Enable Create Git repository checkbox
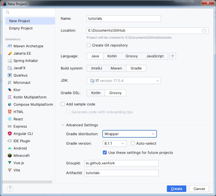216x196 pixels. 89,45
